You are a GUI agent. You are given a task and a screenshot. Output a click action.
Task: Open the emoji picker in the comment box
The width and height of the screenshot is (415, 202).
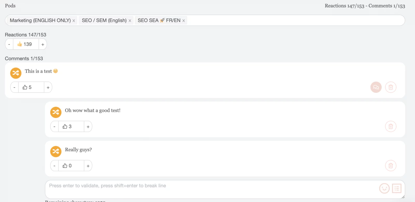pyautogui.click(x=384, y=189)
